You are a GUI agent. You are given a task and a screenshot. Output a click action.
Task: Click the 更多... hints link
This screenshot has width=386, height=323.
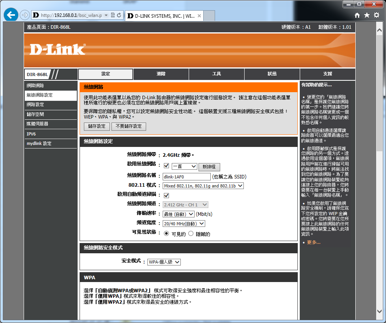pyautogui.click(x=314, y=242)
